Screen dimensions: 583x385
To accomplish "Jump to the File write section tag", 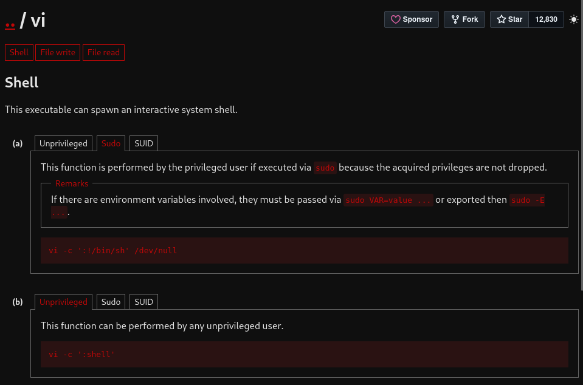I will 58,52.
